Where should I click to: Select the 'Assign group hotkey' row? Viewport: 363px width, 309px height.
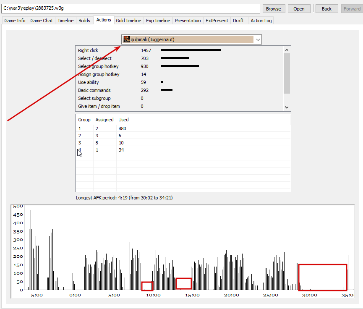tap(180, 74)
